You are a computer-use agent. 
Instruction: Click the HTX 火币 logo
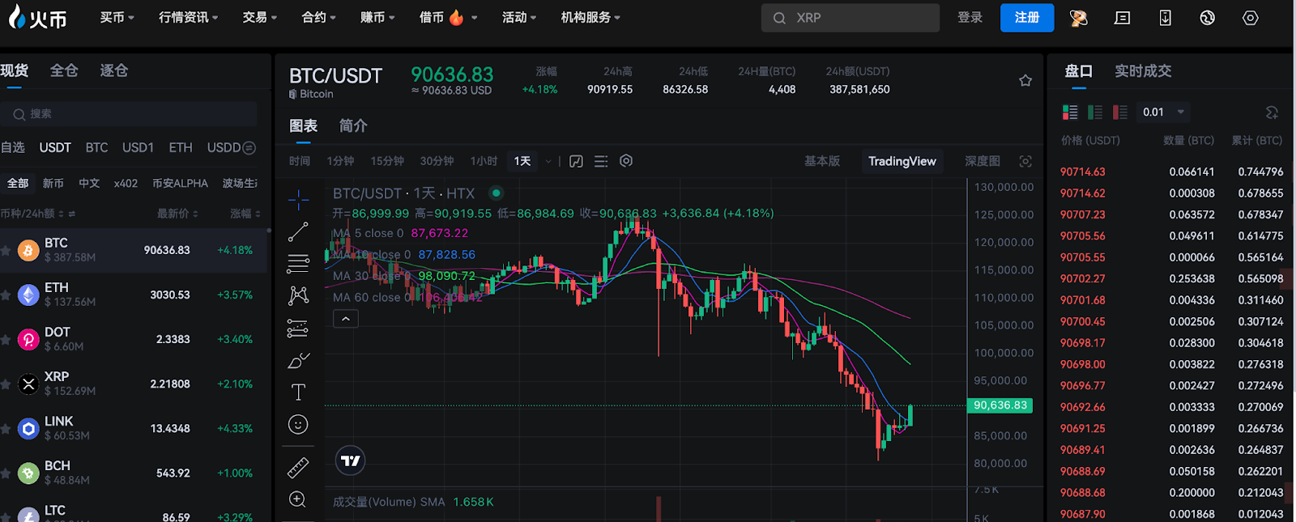click(37, 17)
